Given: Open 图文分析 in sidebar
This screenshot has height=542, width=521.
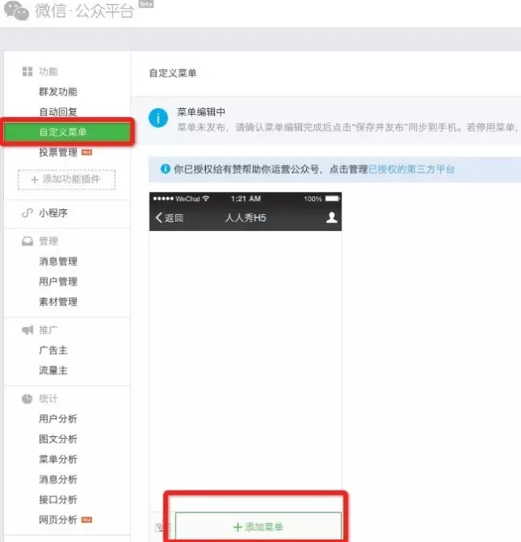Looking at the screenshot, I should point(58,439).
